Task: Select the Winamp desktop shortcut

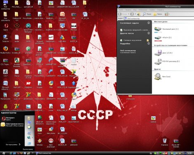Action: [40, 142]
